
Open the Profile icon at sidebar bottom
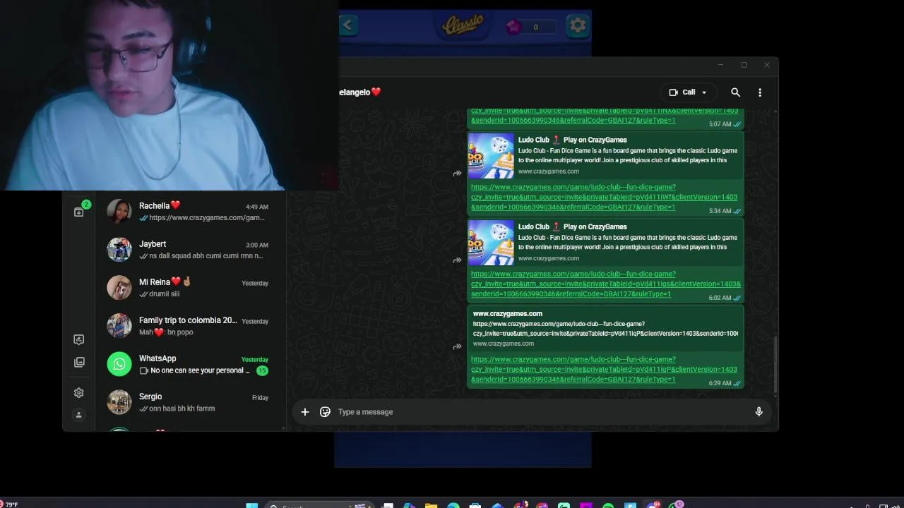(79, 415)
